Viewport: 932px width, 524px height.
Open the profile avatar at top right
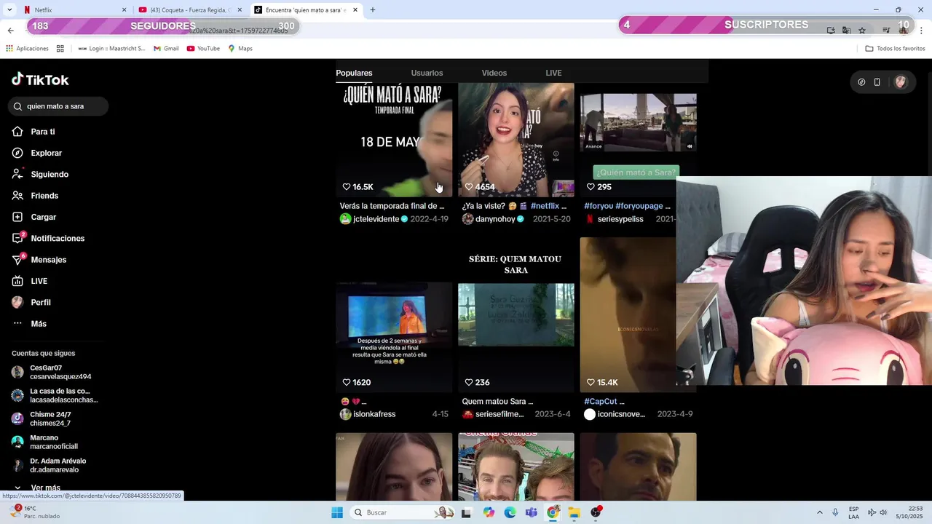click(901, 82)
